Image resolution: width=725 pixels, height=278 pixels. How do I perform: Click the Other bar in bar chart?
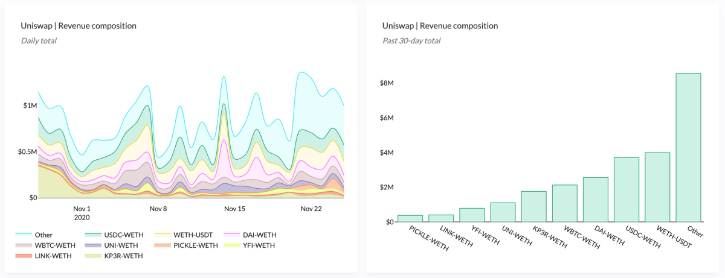688,148
